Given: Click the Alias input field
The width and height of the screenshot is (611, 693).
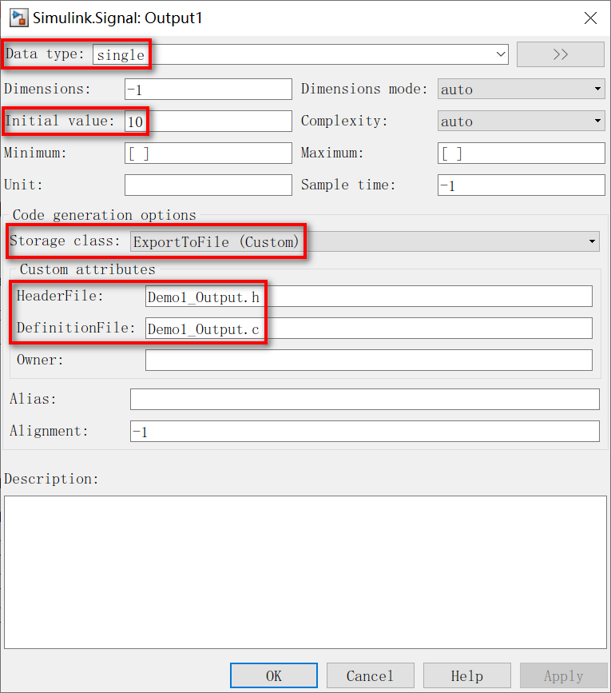Looking at the screenshot, I should (365, 399).
